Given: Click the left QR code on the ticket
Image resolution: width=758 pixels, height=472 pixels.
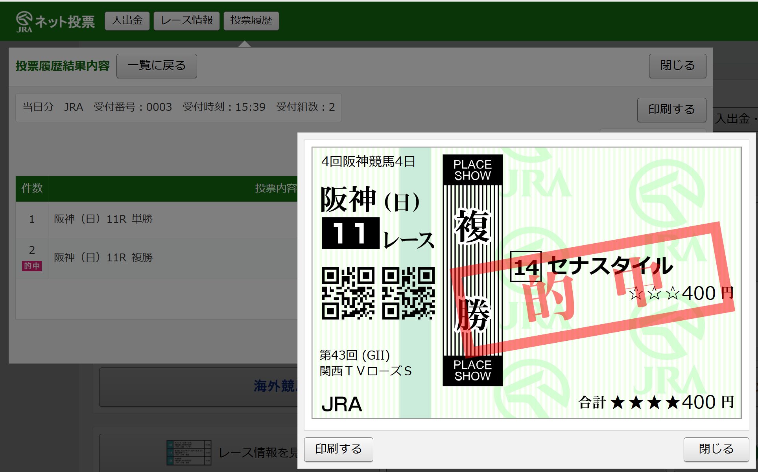Looking at the screenshot, I should (x=348, y=293).
